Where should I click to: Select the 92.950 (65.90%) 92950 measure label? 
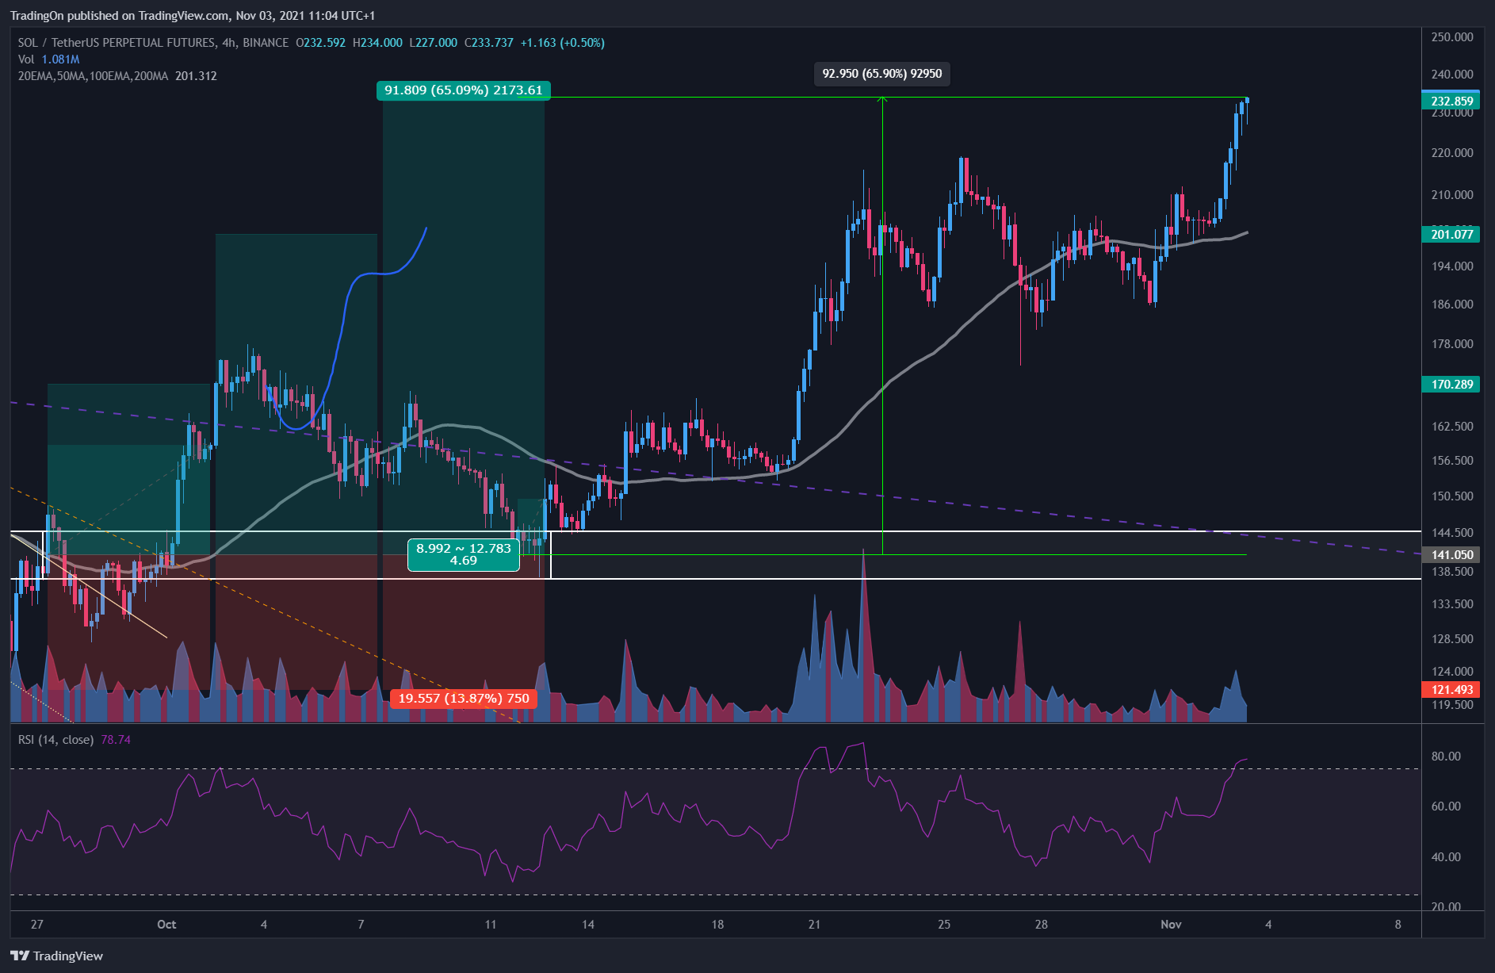pyautogui.click(x=882, y=74)
